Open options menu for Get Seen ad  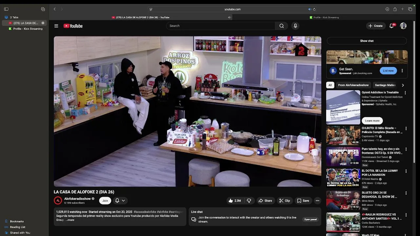pyautogui.click(x=402, y=71)
